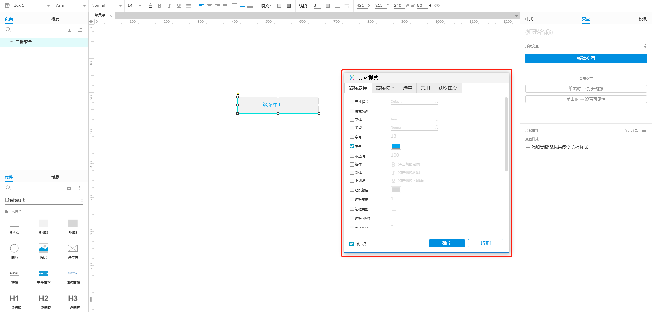Click the search icon in pages panel
Image resolution: width=652 pixels, height=312 pixels.
(x=8, y=30)
